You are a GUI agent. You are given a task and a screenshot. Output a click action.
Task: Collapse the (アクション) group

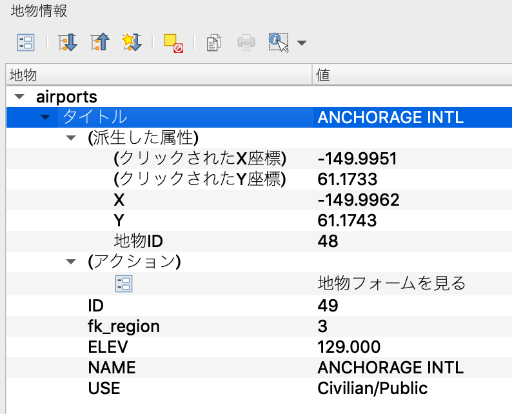(70, 262)
